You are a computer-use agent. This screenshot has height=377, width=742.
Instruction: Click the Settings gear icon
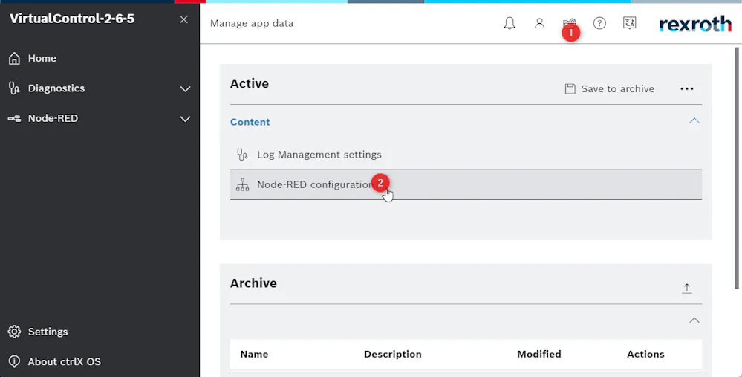point(14,332)
